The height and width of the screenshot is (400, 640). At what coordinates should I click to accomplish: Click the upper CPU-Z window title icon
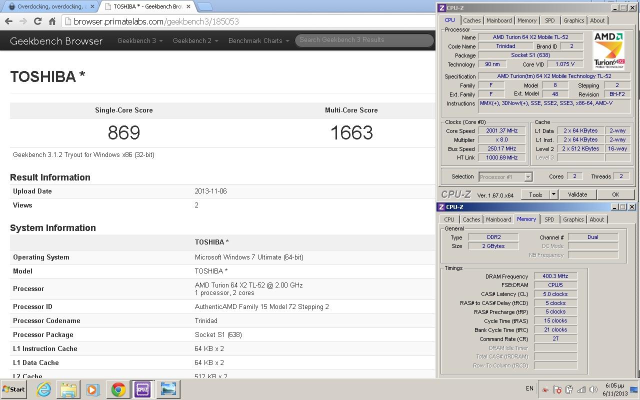[x=441, y=8]
